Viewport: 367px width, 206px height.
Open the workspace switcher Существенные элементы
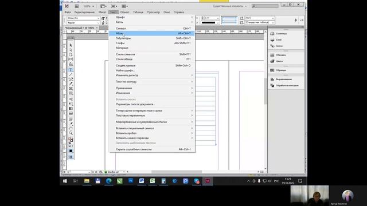(229, 6)
